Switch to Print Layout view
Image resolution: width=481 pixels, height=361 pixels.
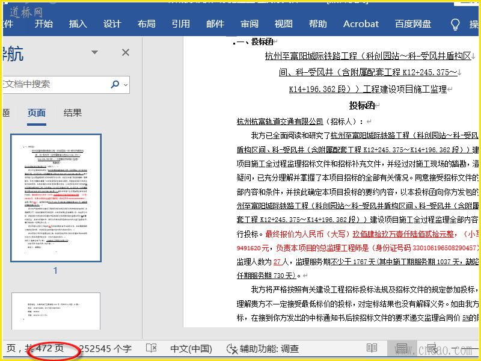(x=402, y=348)
